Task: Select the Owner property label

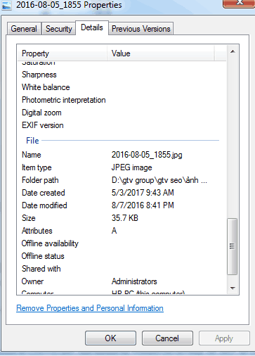Action: [x=32, y=281]
